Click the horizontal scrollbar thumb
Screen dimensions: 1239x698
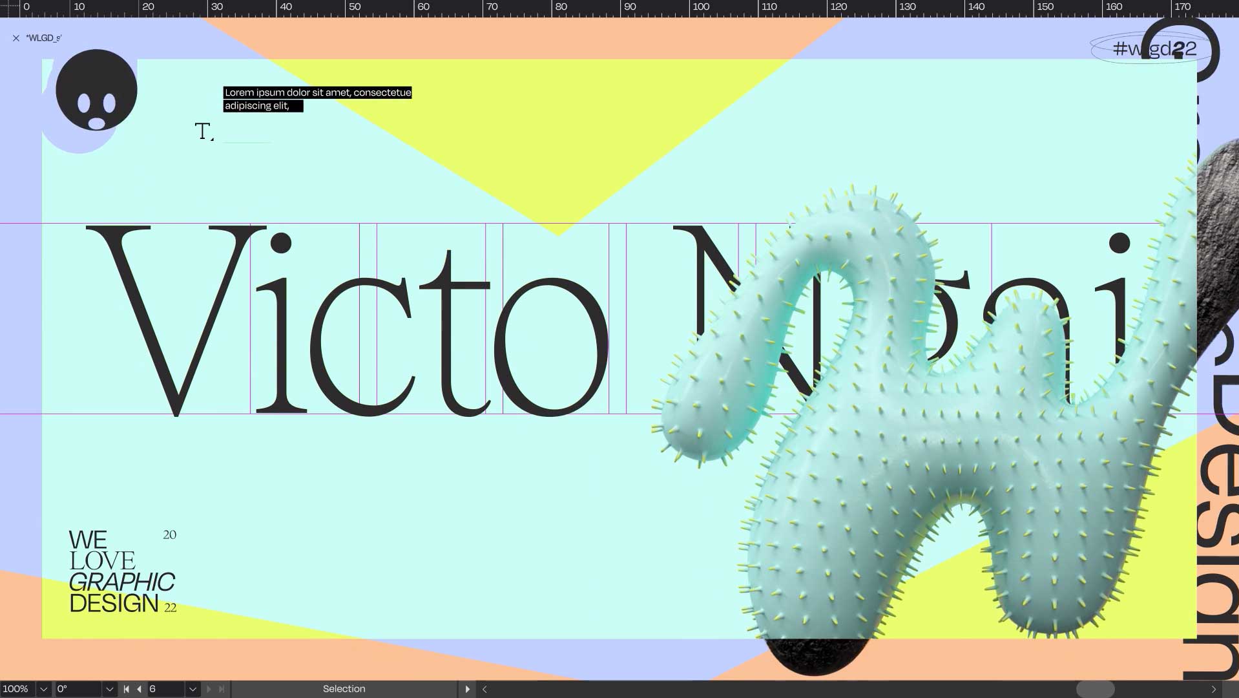point(1095,689)
